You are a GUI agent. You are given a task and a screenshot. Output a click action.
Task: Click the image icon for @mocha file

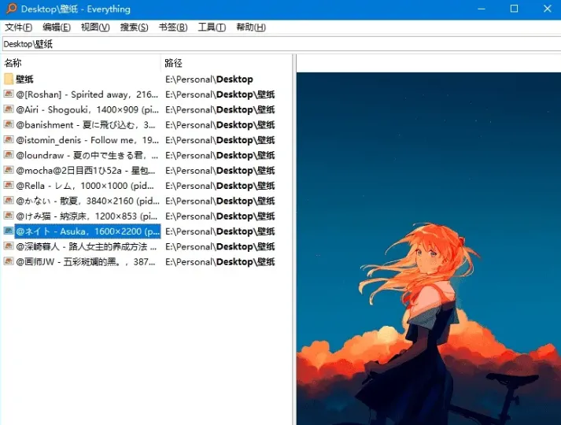(9, 170)
